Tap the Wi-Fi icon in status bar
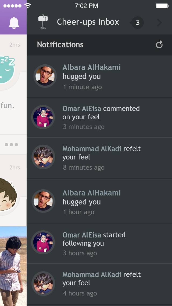 pyautogui.click(x=28, y=6)
